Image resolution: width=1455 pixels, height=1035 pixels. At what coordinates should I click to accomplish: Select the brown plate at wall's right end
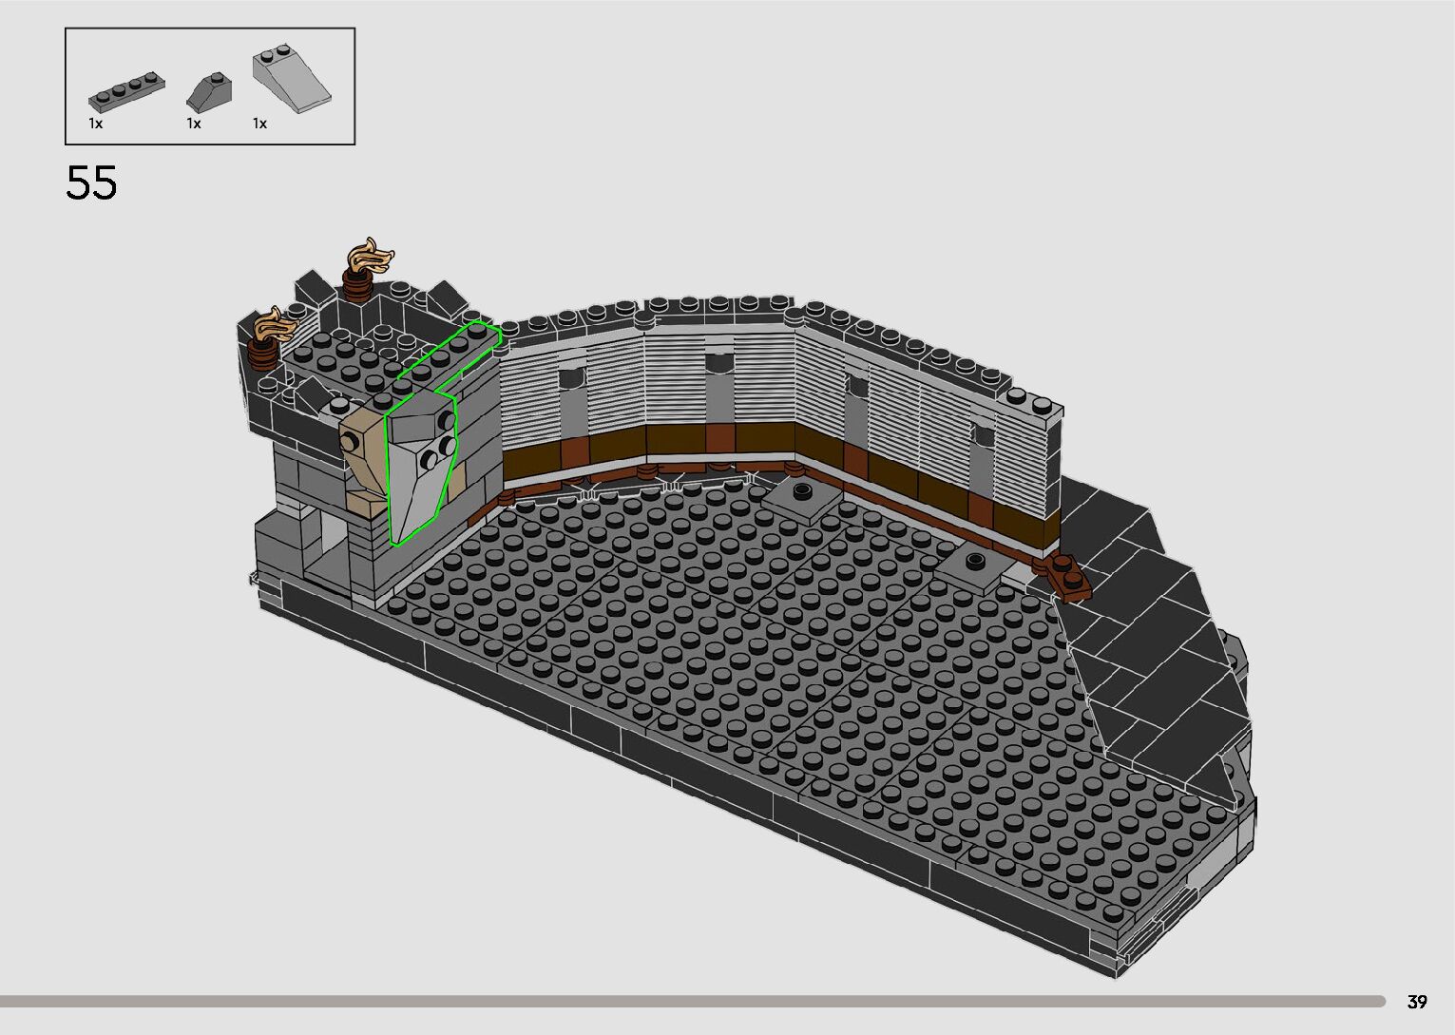[1068, 577]
